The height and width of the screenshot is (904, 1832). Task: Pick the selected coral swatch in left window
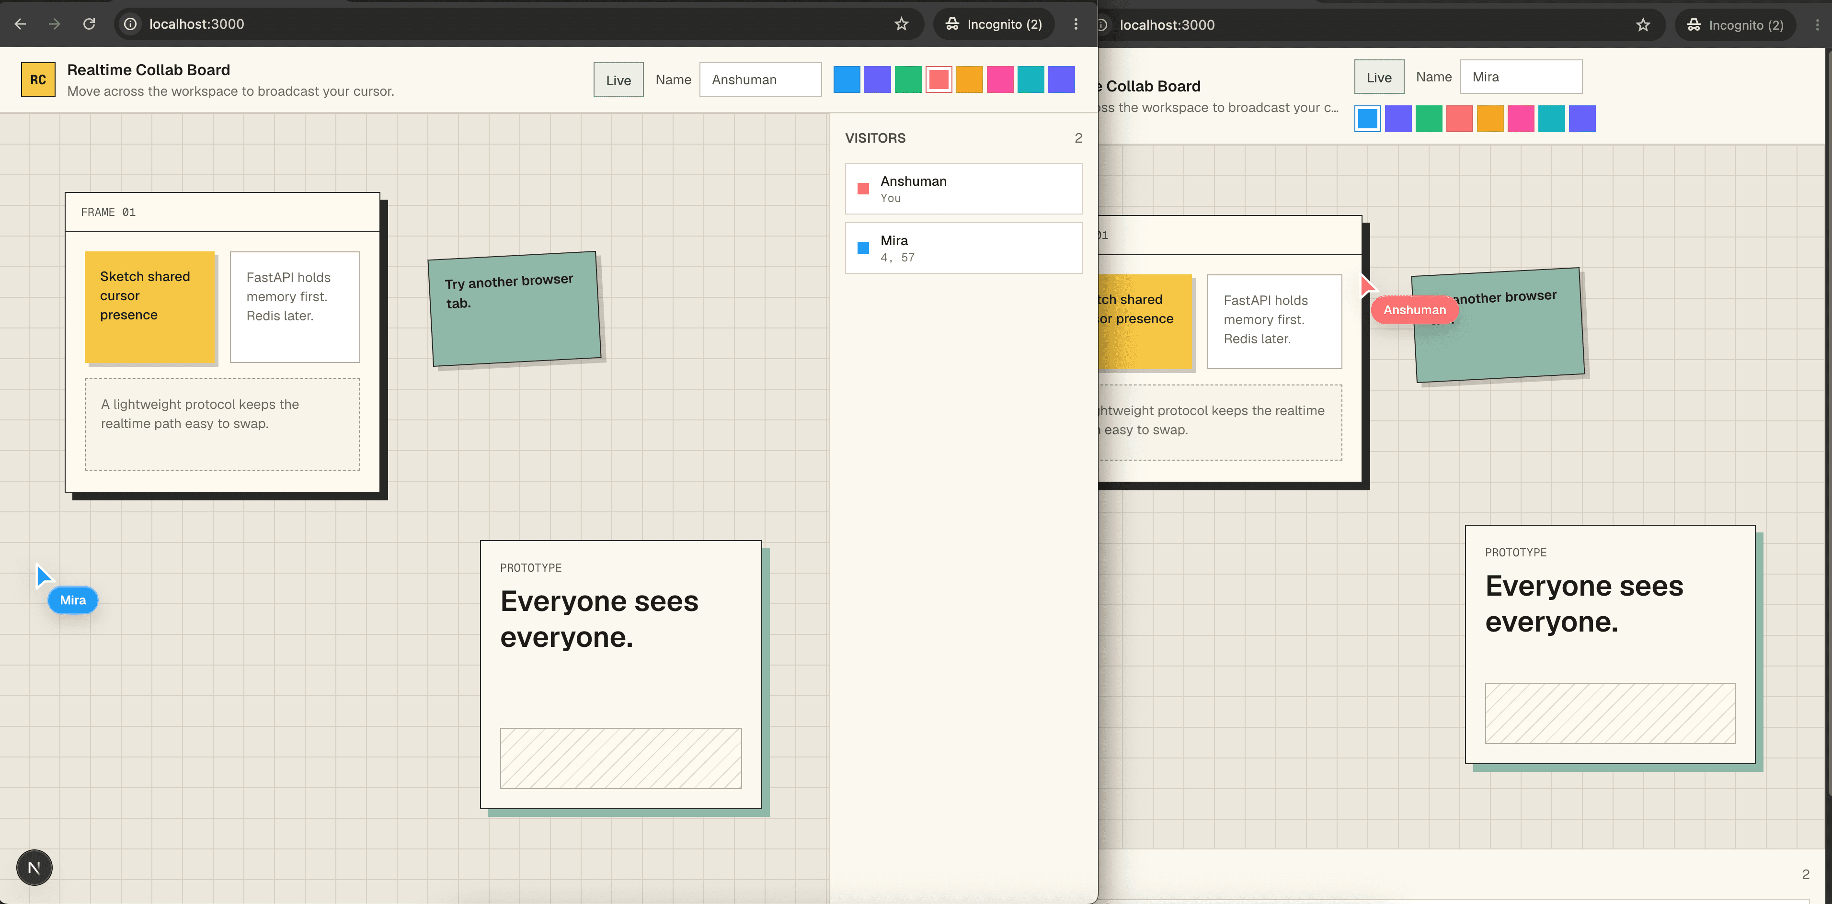coord(939,79)
